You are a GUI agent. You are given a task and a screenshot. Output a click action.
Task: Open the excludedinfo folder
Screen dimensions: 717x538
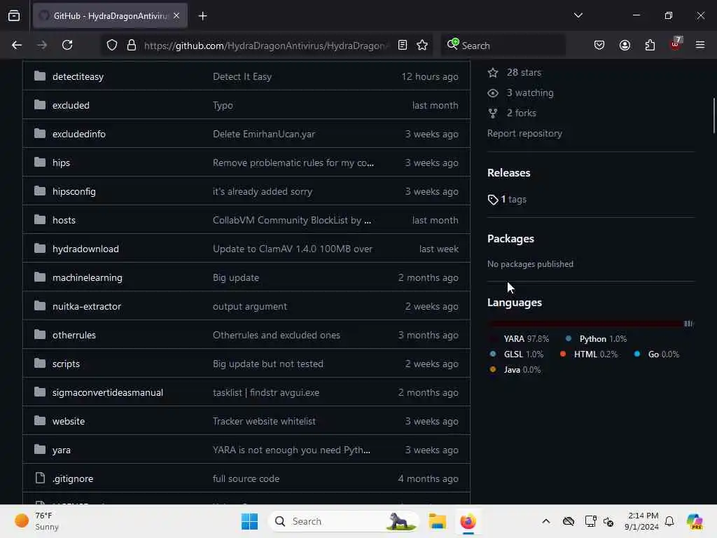(x=78, y=134)
